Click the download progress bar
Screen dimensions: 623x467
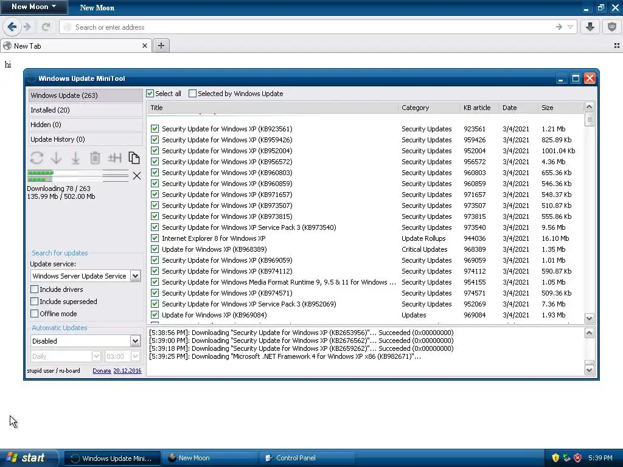78,176
